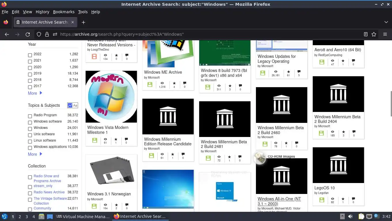Toggle reader view icon in address bar
Image resolution: width=392 pixels, height=221 pixels.
(x=366, y=34)
